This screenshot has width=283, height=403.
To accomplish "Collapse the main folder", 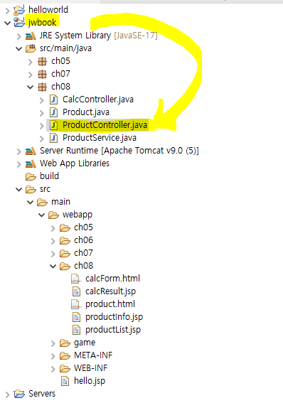I will coord(31,203).
